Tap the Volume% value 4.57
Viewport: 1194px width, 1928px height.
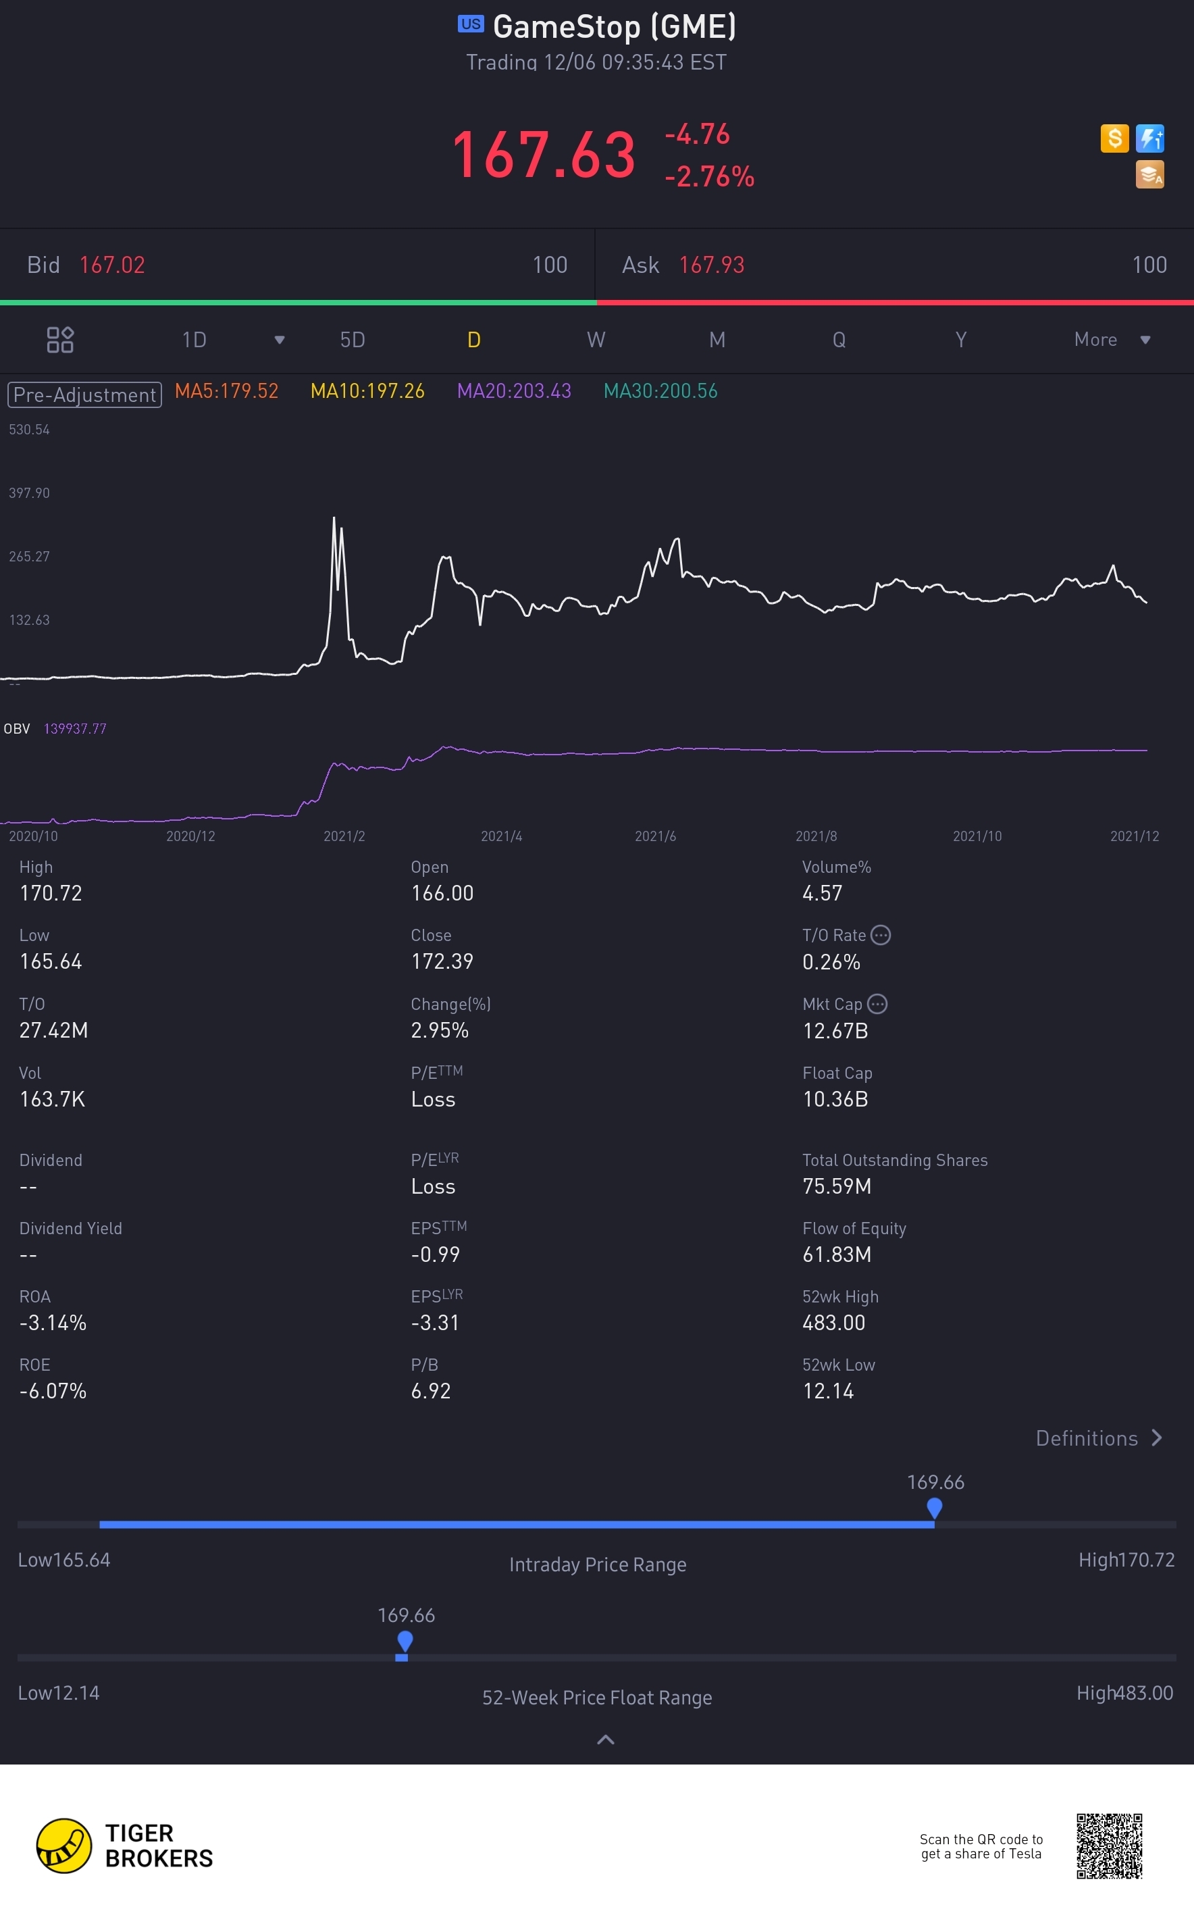click(823, 892)
